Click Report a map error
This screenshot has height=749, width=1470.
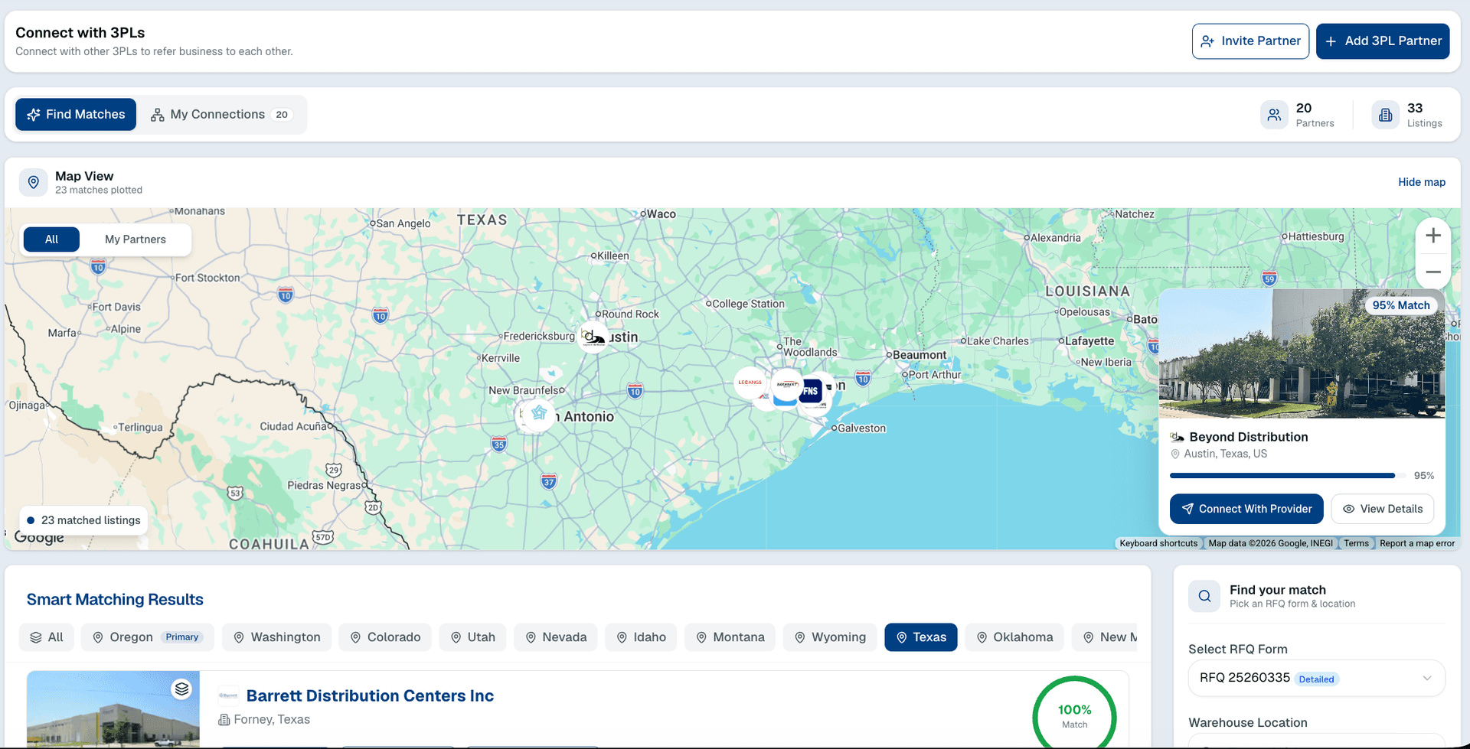coord(1417,543)
